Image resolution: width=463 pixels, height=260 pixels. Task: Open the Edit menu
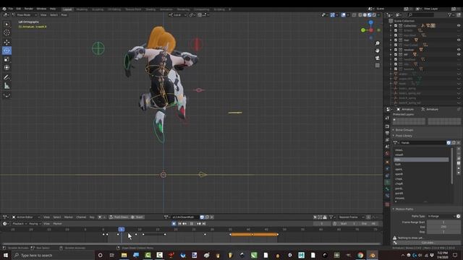click(x=19, y=9)
